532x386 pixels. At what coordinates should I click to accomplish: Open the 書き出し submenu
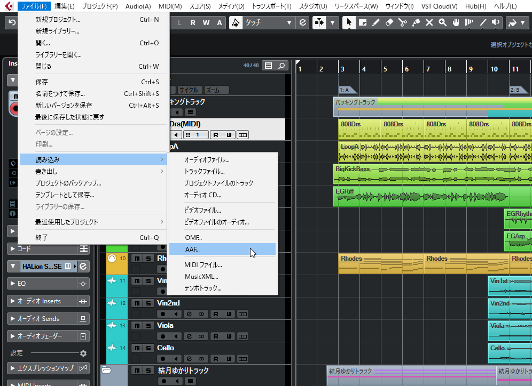[x=93, y=171]
